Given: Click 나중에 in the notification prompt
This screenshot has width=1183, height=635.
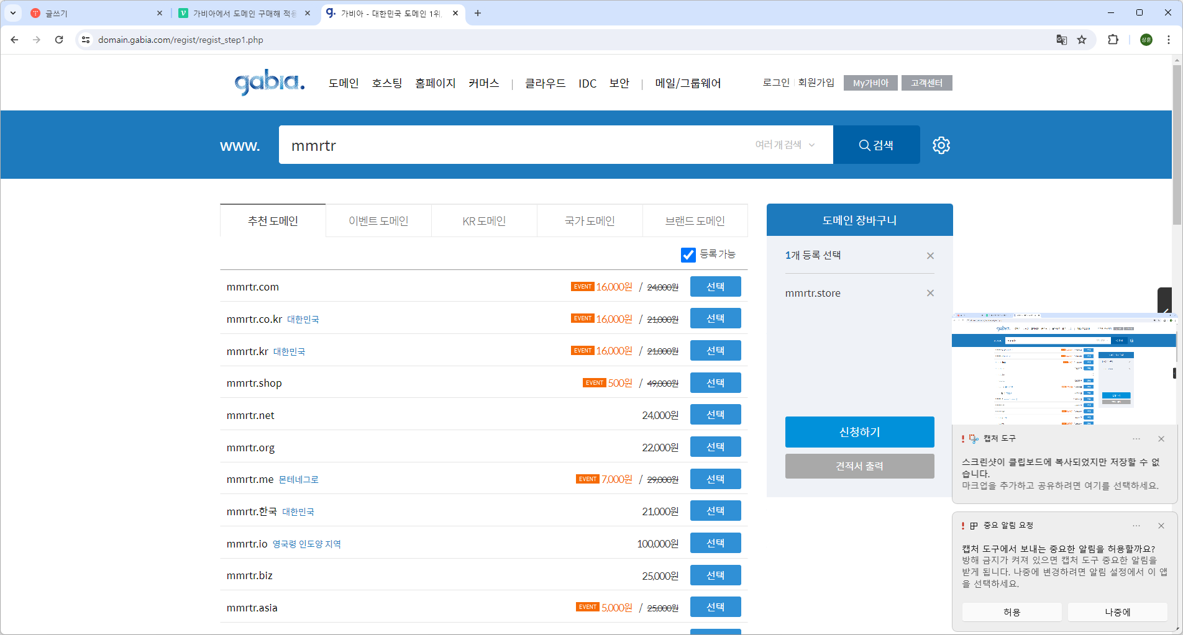Looking at the screenshot, I should [x=1117, y=612].
